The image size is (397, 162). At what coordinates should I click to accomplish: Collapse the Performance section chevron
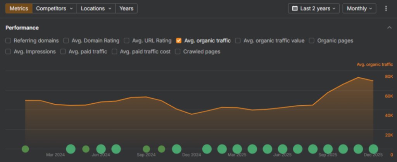click(389, 28)
